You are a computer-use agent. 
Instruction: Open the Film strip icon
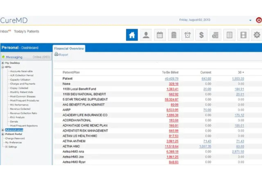[x=243, y=35]
